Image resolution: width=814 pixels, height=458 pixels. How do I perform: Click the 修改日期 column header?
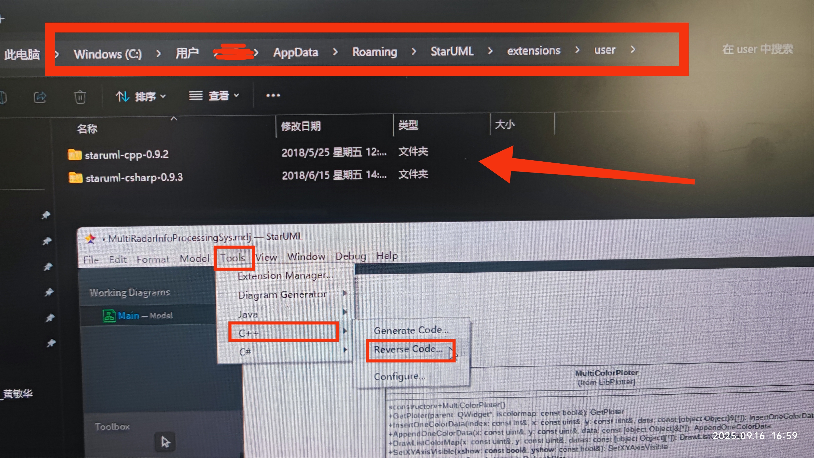click(300, 126)
